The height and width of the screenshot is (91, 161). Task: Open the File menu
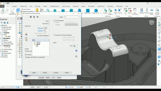pyautogui.click(x=2, y=6)
